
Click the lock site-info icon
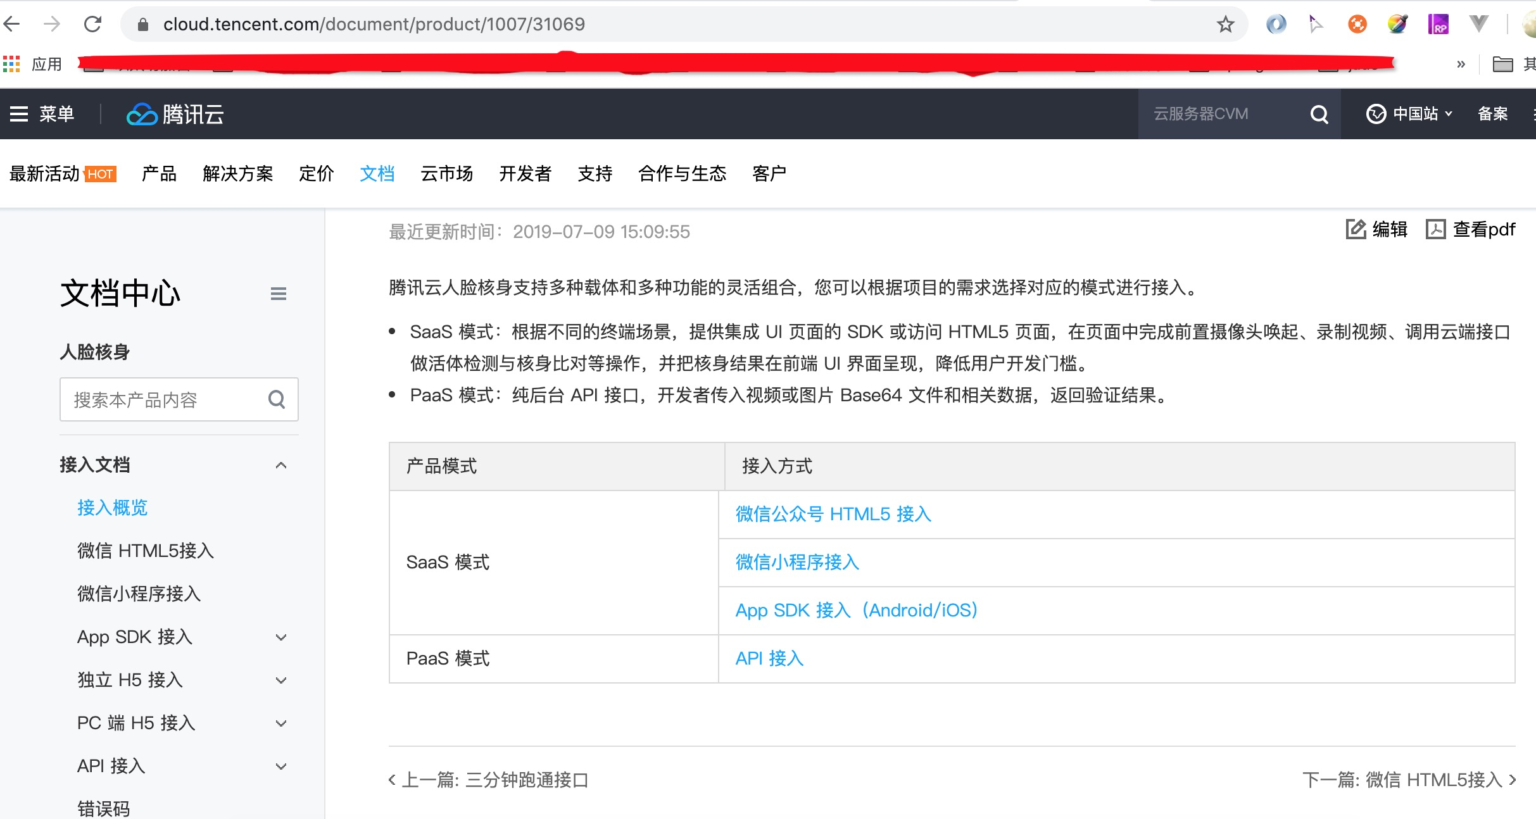(x=143, y=24)
